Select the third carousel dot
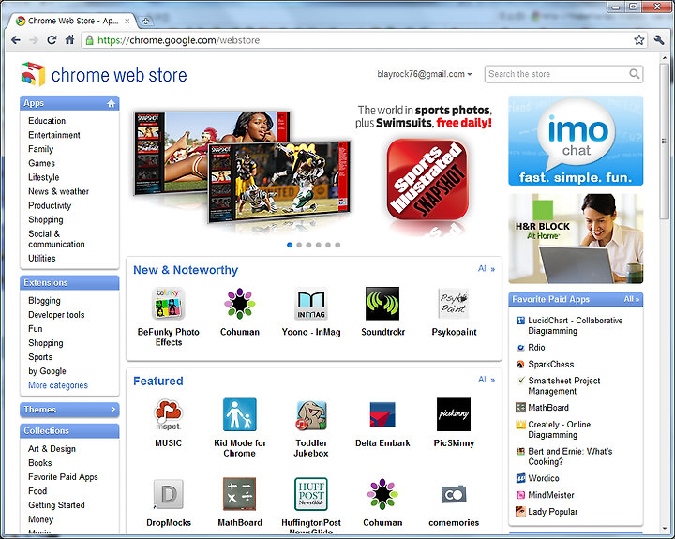This screenshot has height=539, width=675. (x=308, y=245)
